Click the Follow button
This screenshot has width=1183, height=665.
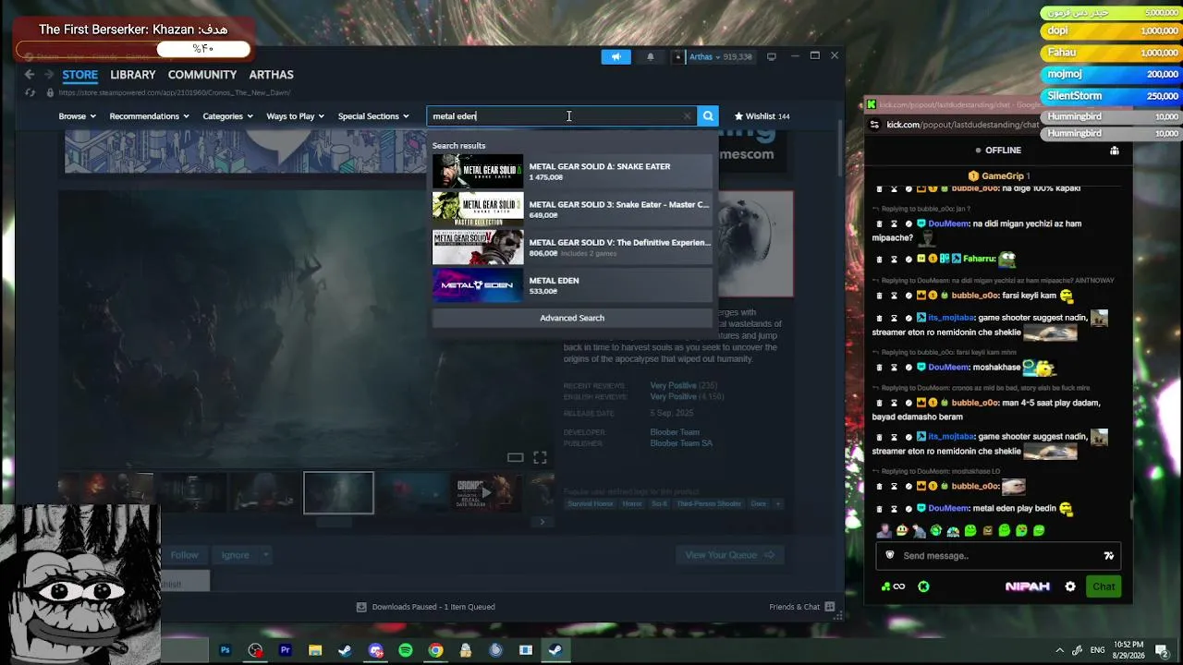pyautogui.click(x=184, y=555)
